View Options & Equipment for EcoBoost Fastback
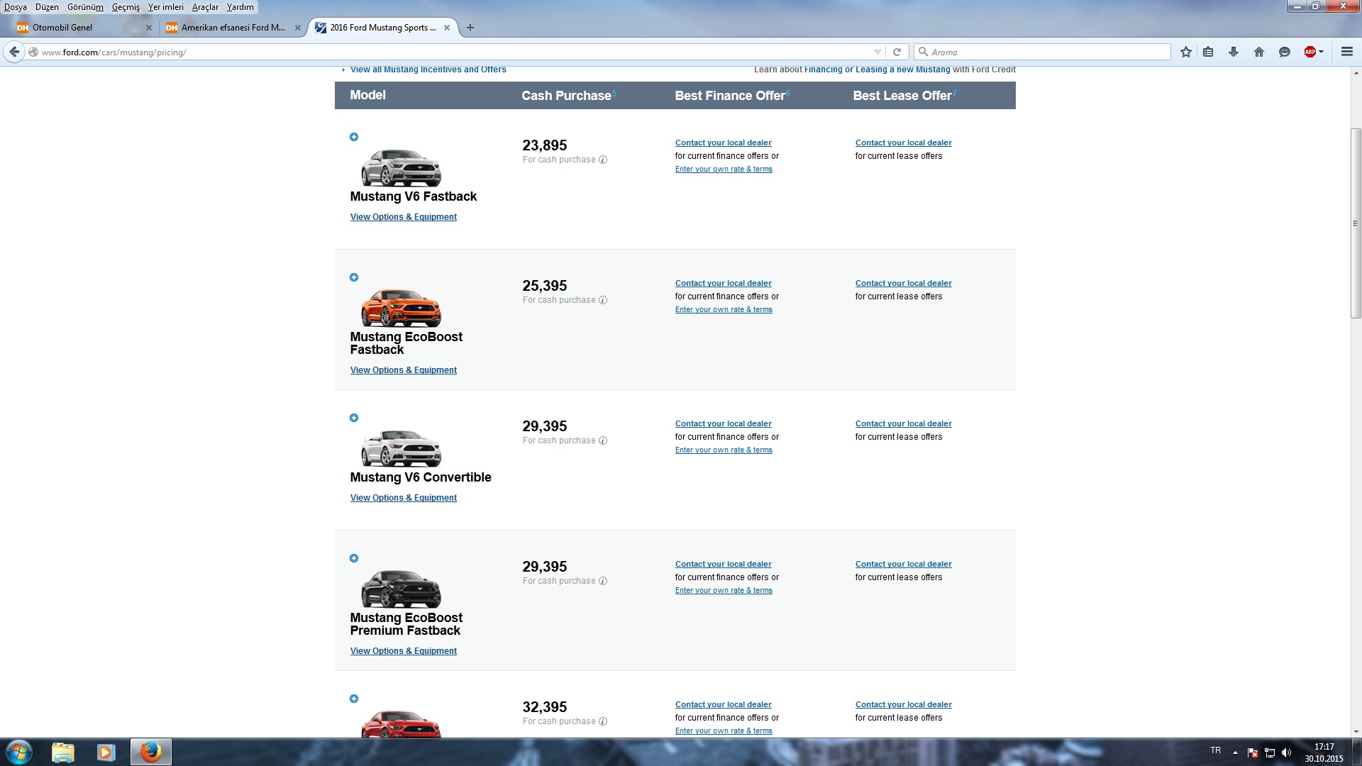Image resolution: width=1362 pixels, height=766 pixels. click(403, 370)
